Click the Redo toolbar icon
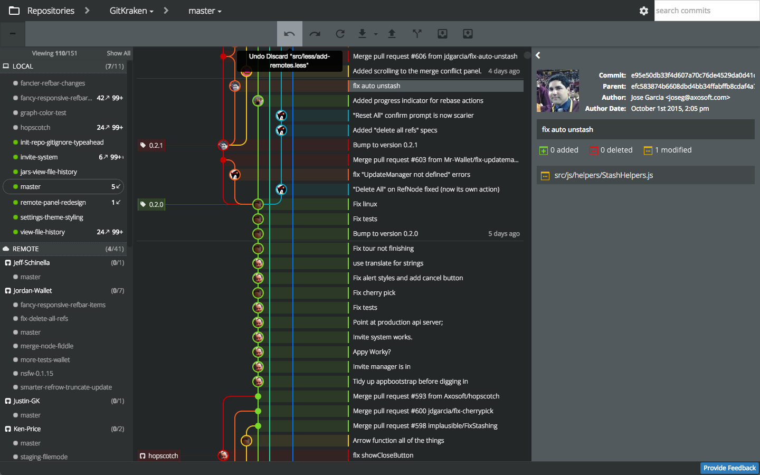 (x=315, y=34)
